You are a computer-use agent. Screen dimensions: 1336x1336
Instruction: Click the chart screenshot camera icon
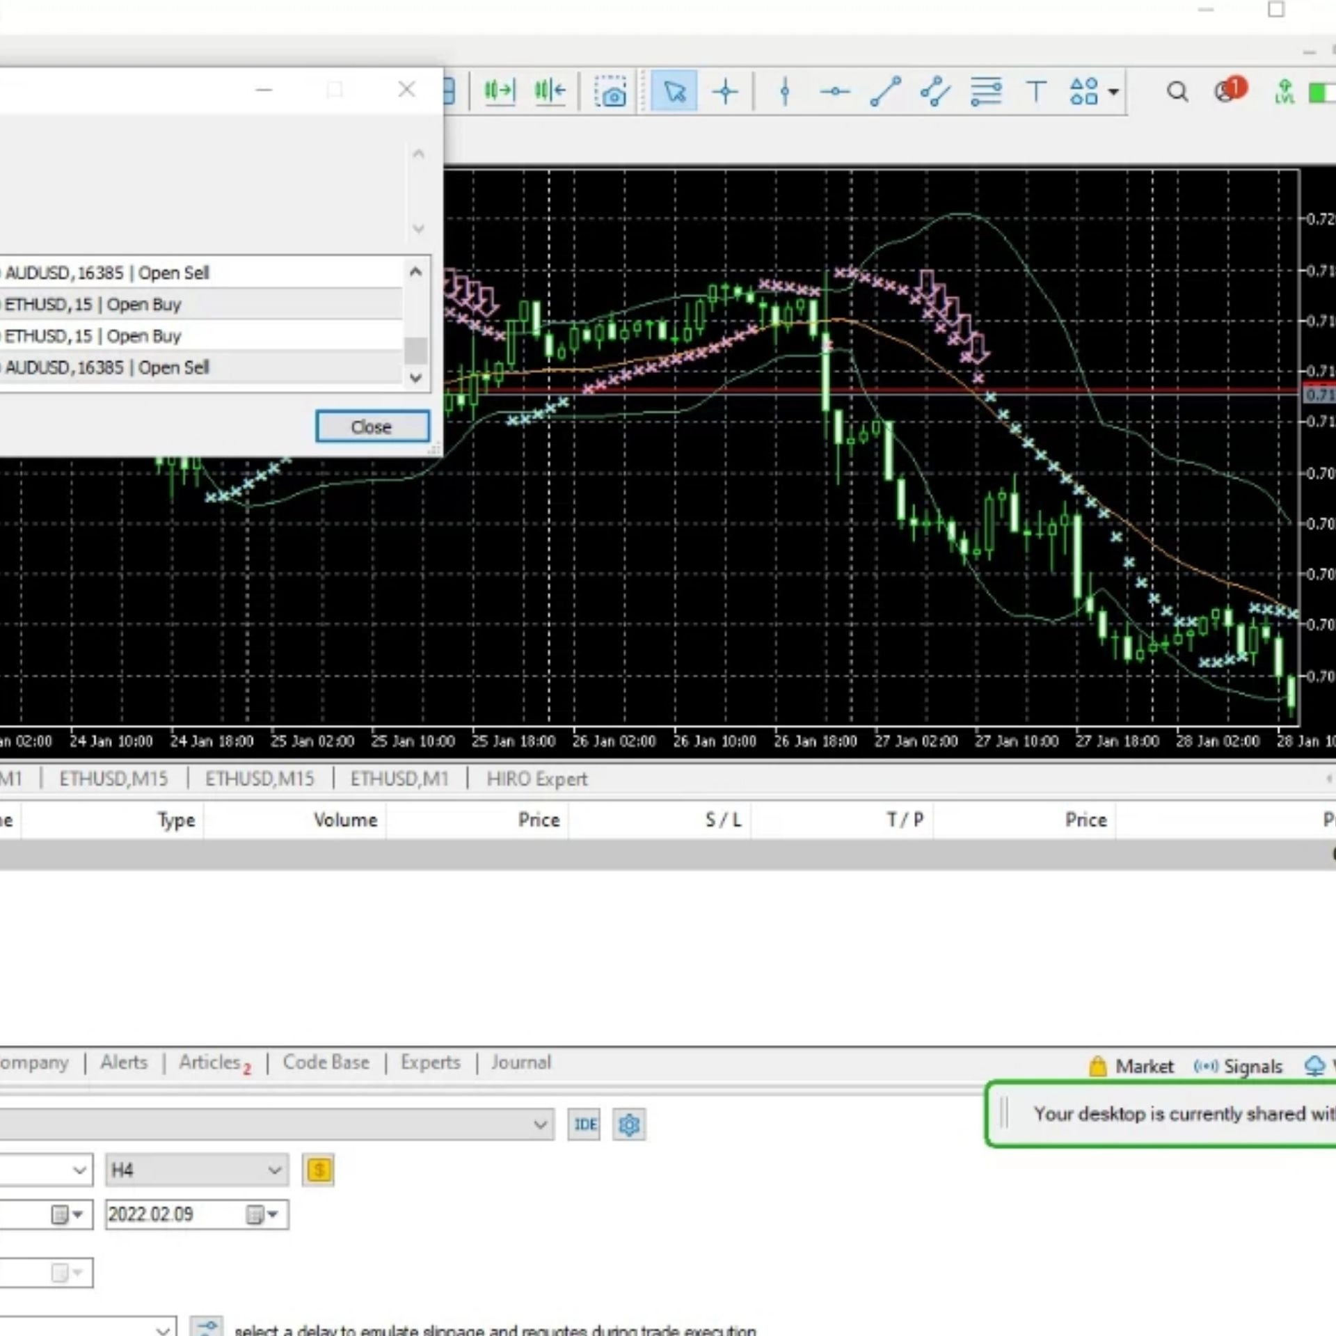click(x=610, y=92)
